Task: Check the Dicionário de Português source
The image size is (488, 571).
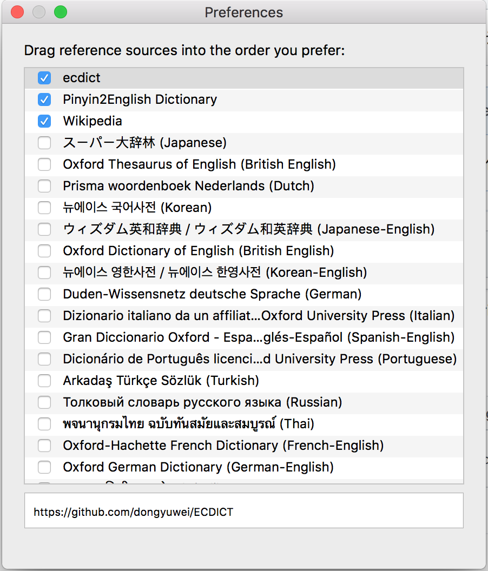Action: [x=44, y=359]
